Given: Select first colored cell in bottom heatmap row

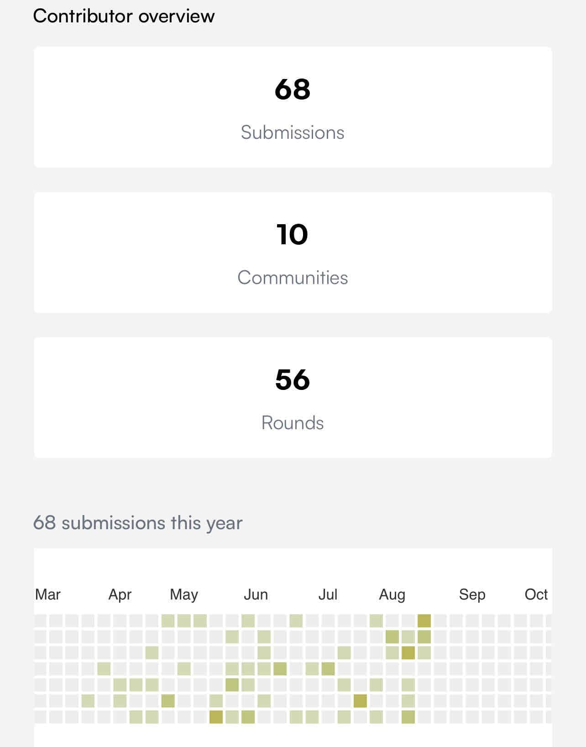Looking at the screenshot, I should point(136,717).
